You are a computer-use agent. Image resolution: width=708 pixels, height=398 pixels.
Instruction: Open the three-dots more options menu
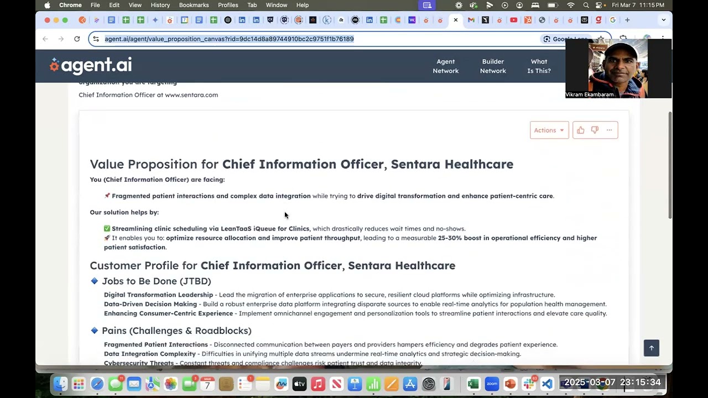pyautogui.click(x=609, y=130)
